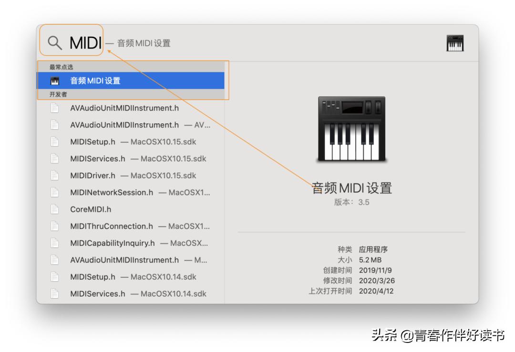Viewport: 515px width, 352px height.
Task: Click the preview title 音频 MIDI 设置
Action: [x=351, y=188]
